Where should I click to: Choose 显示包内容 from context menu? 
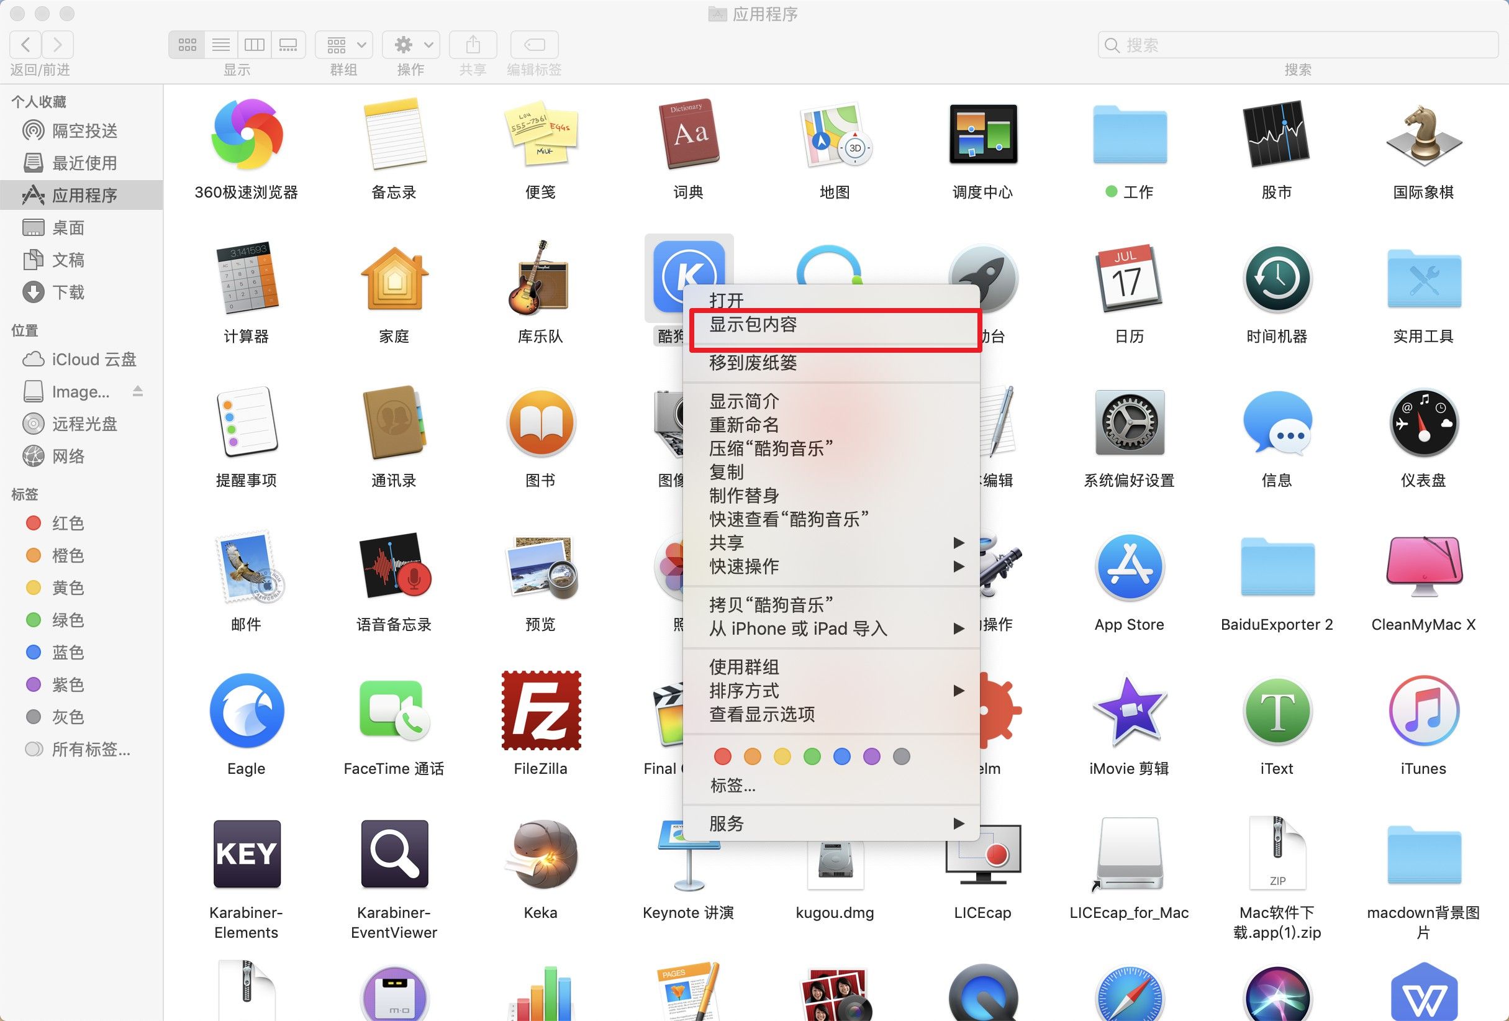pyautogui.click(x=831, y=324)
